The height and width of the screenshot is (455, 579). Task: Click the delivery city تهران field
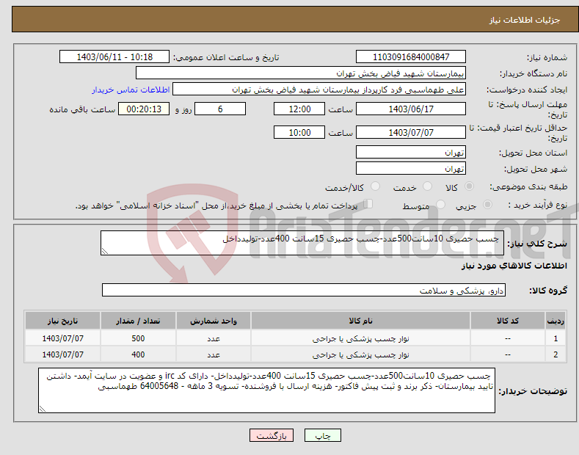click(411, 168)
